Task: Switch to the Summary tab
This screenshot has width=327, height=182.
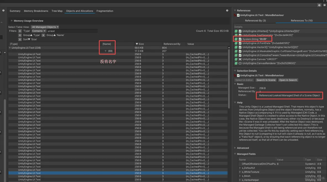Action: click(15, 11)
